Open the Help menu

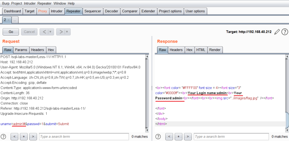click(x=71, y=3)
